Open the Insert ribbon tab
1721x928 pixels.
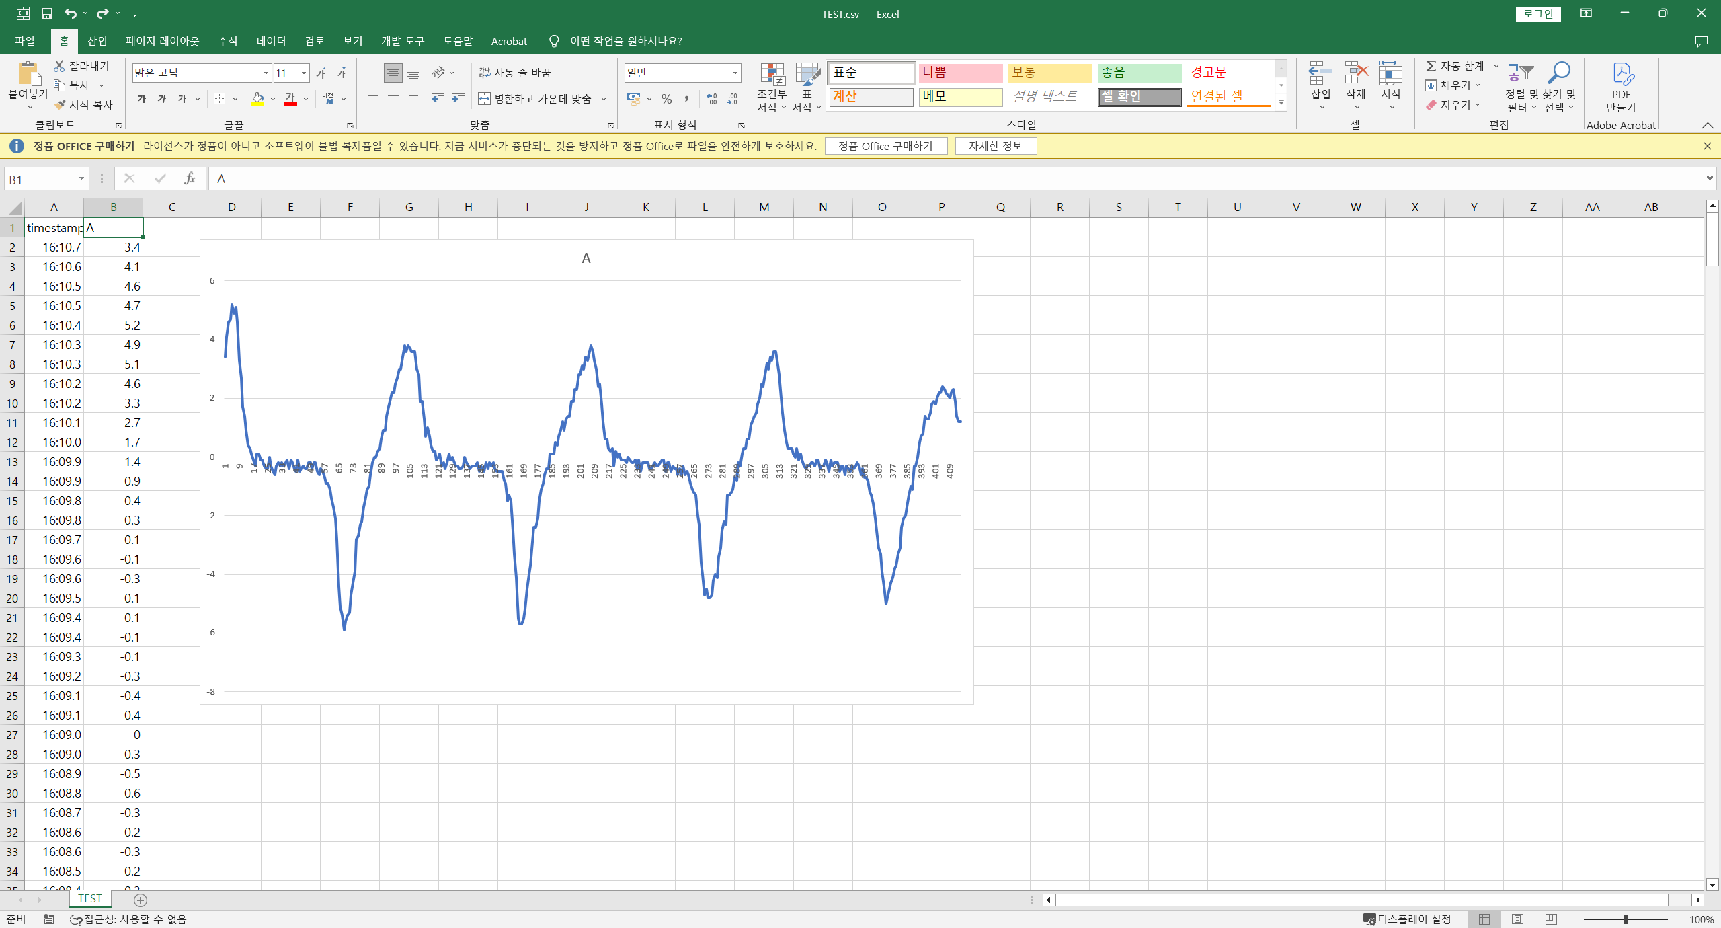coord(97,41)
